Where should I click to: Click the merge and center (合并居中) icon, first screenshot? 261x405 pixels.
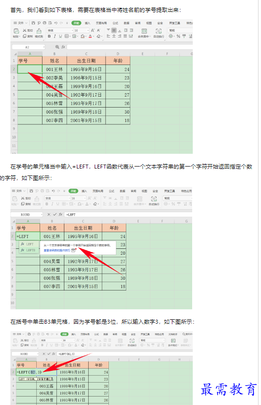point(144,31)
